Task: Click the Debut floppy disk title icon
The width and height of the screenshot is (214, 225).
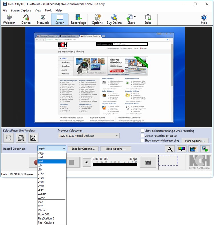Action: pyautogui.click(x=5, y=4)
